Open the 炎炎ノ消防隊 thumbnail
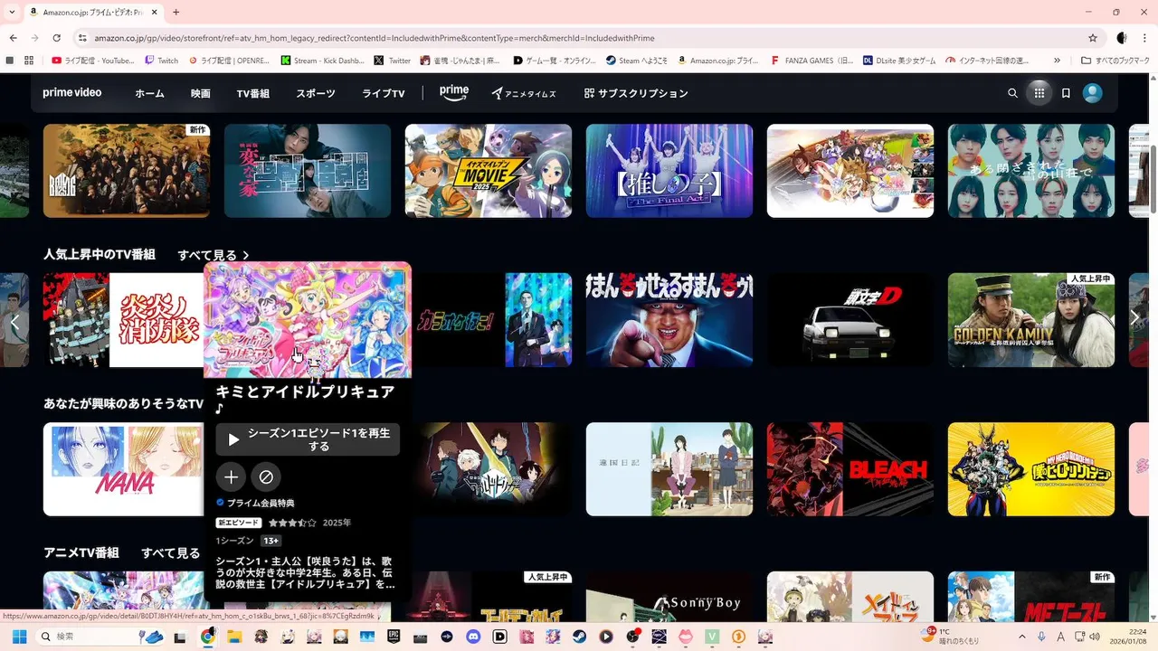This screenshot has height=651, width=1158. (x=123, y=320)
